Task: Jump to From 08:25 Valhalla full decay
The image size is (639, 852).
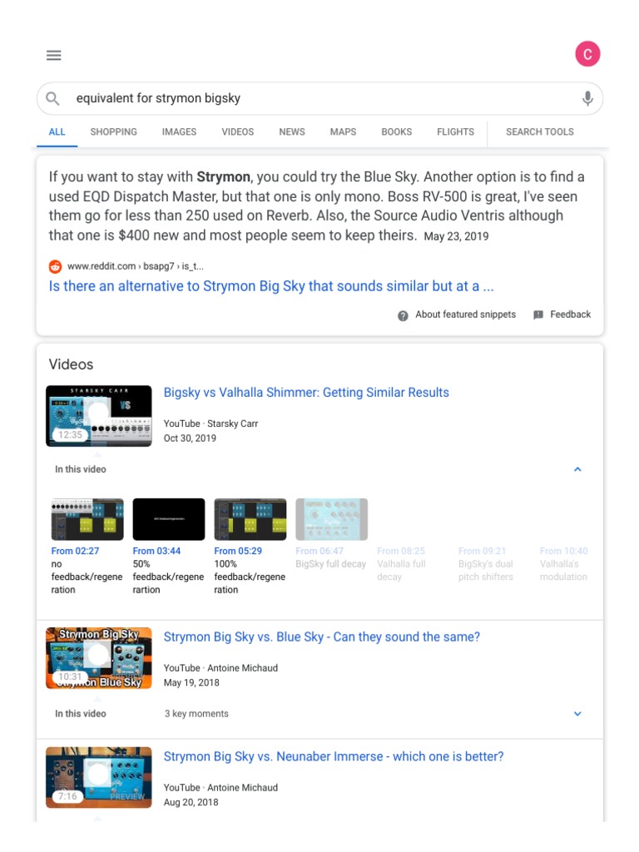Action: [402, 564]
